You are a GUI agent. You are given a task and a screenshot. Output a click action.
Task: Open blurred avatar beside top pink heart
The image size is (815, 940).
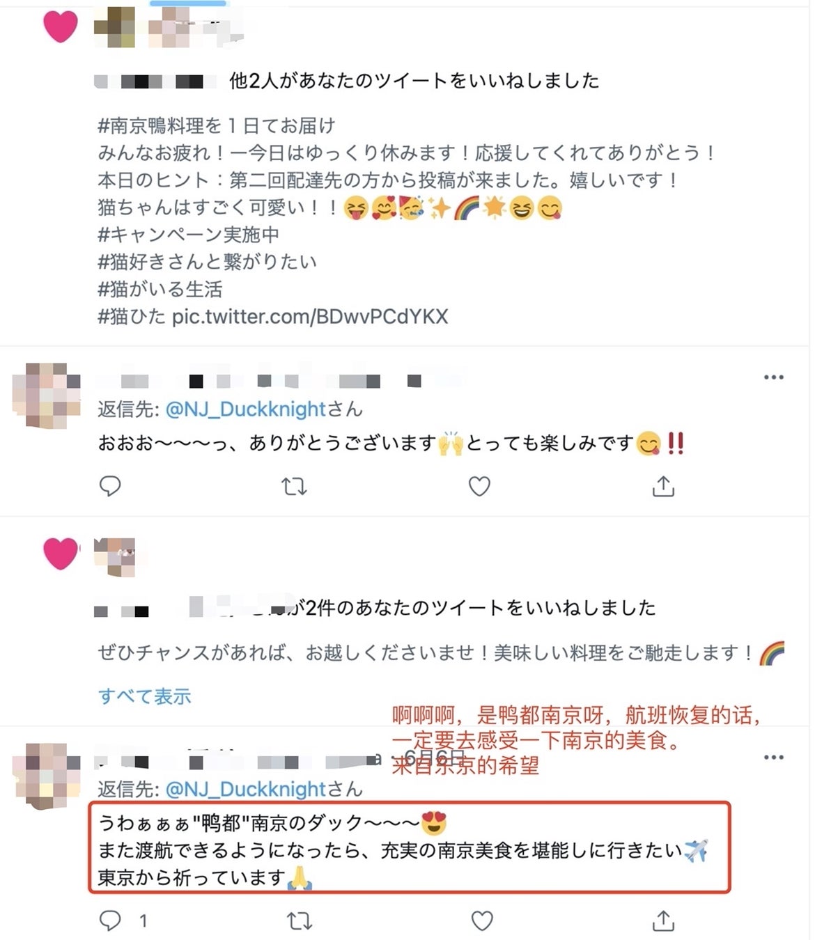[116, 26]
